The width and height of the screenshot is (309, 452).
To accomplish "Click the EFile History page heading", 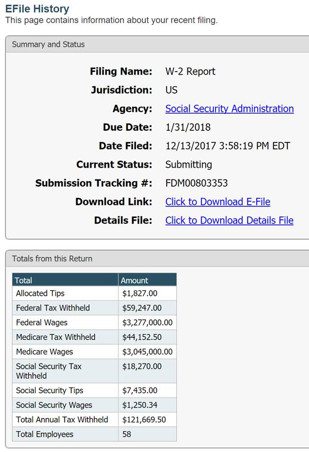I will coord(37,8).
